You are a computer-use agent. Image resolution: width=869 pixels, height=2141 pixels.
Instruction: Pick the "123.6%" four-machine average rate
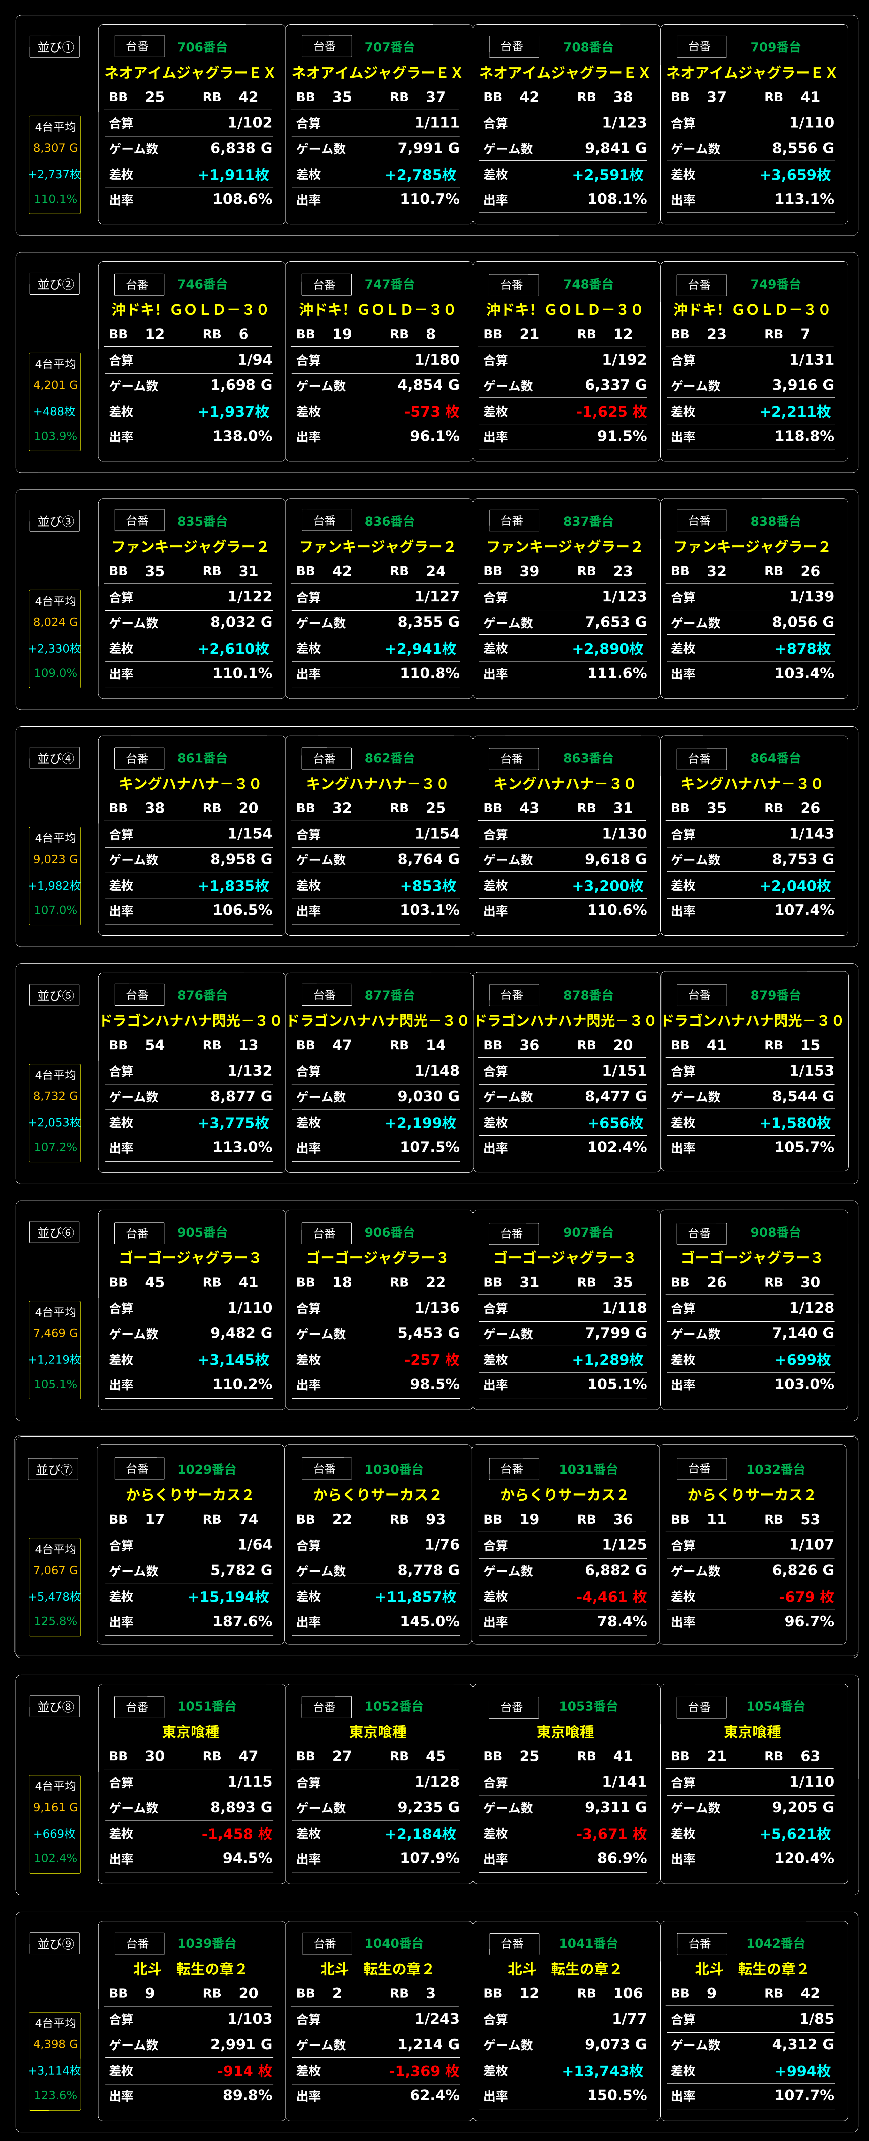click(x=56, y=2095)
